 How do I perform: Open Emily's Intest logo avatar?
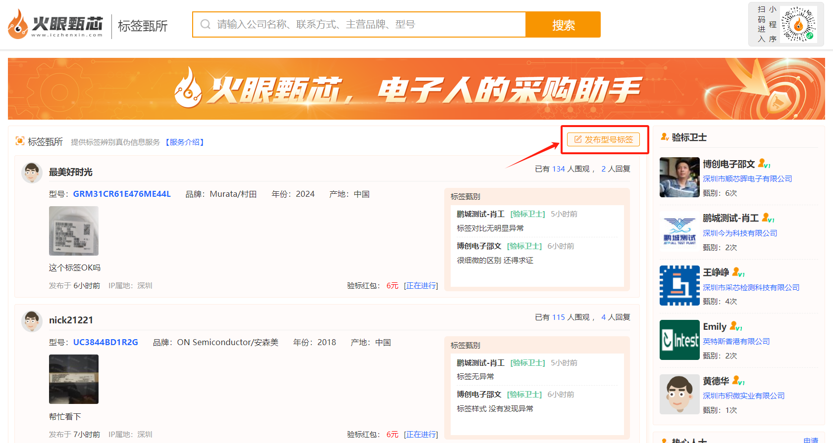tap(679, 340)
